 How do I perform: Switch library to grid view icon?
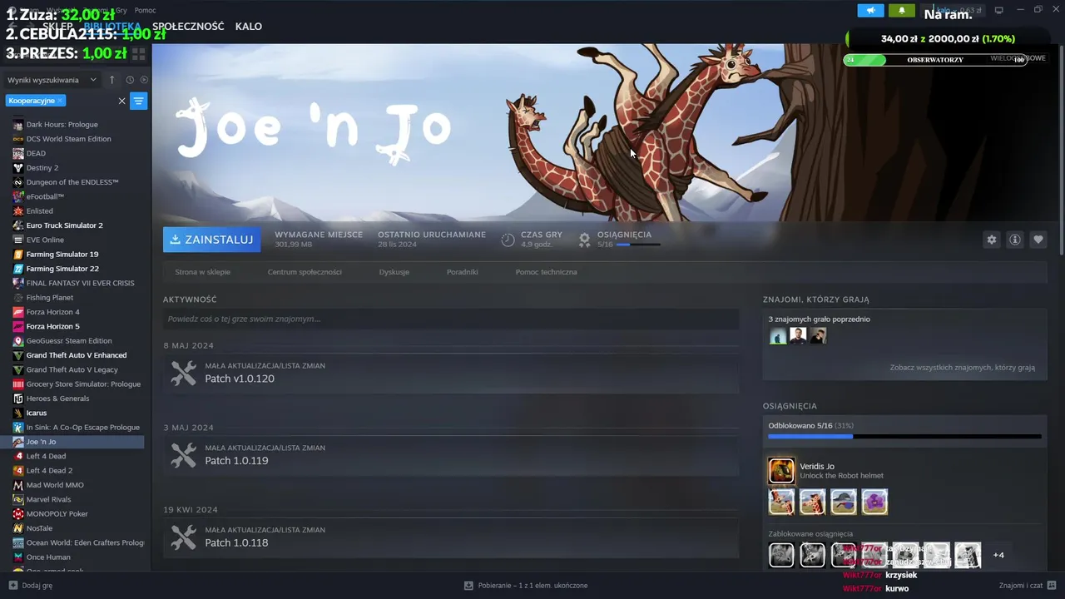pyautogui.click(x=139, y=54)
